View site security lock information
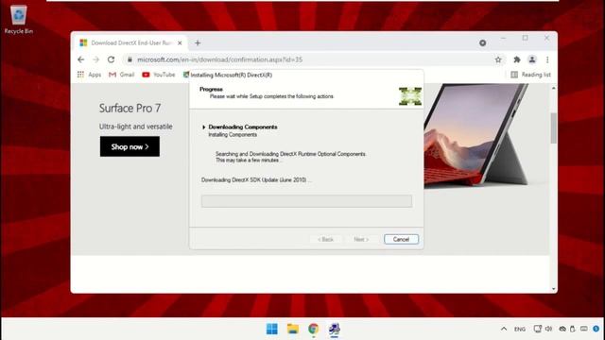 coord(130,59)
